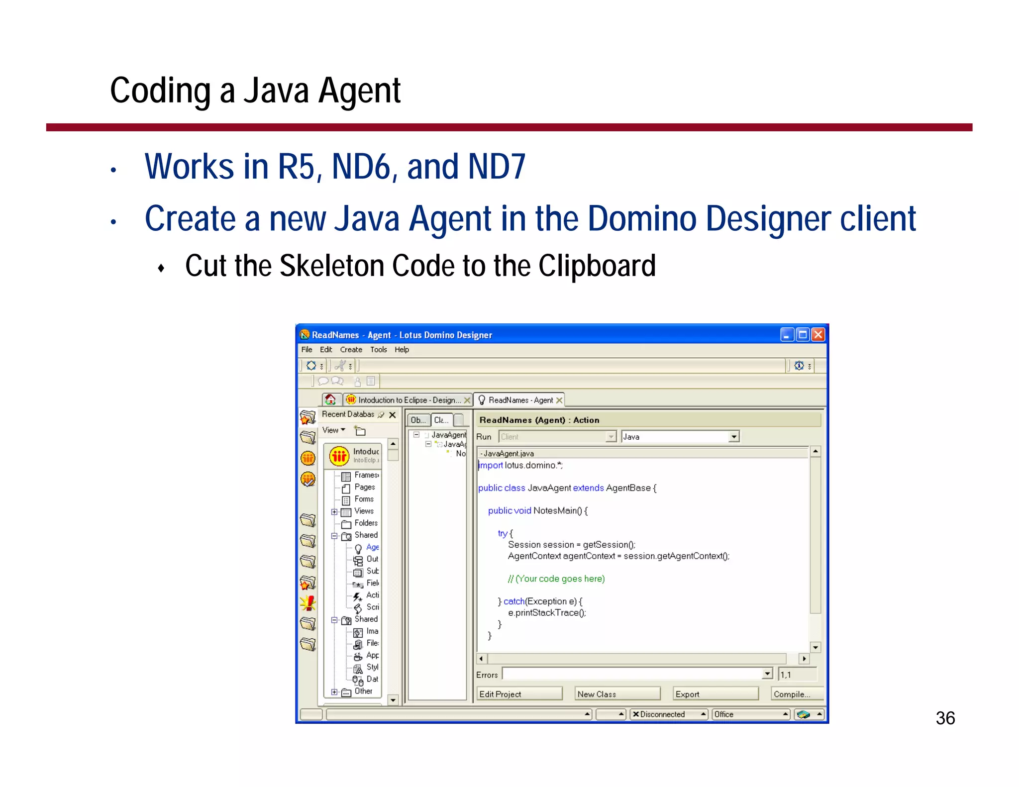Click the Export button
1019x787 pixels.
coord(715,694)
